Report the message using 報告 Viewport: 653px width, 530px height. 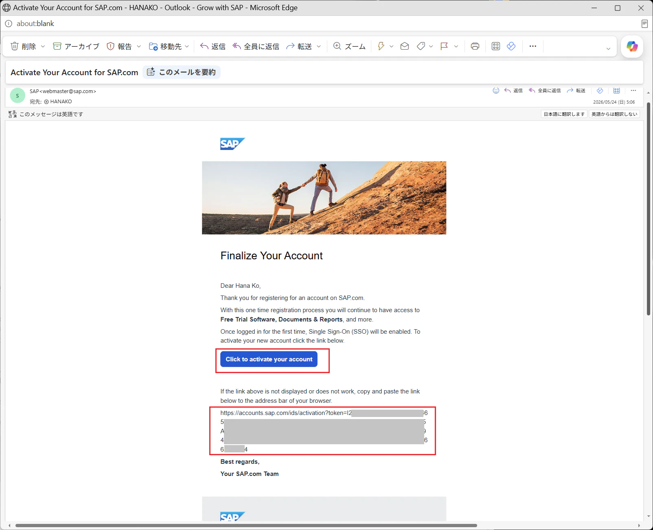[119, 46]
